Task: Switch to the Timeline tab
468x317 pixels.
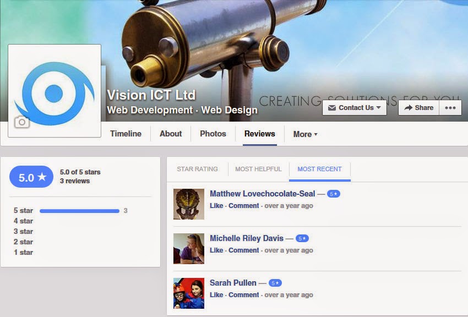Action: pos(126,134)
